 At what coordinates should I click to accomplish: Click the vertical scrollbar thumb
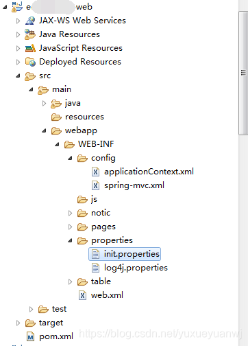(243, 73)
